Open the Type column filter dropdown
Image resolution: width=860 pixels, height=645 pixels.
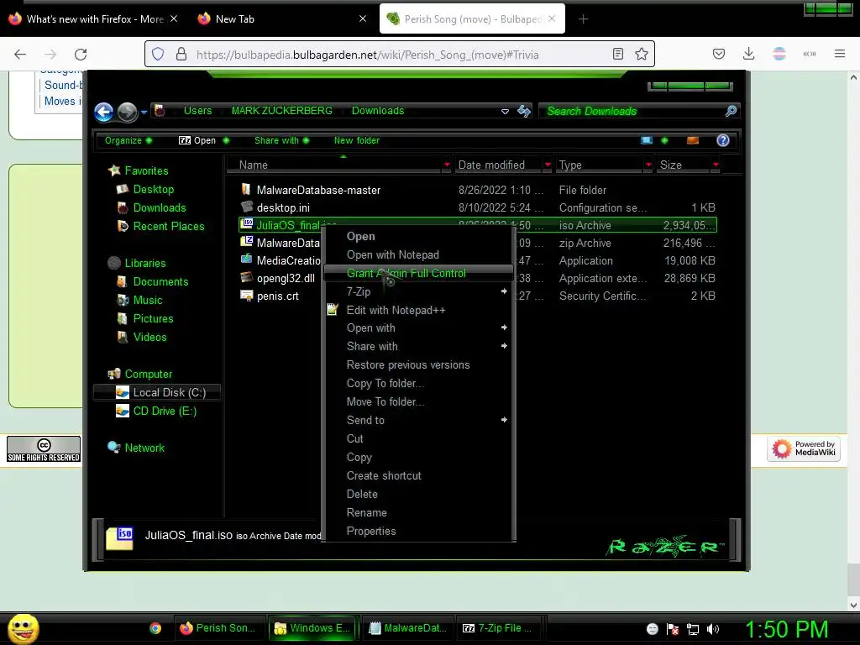coord(648,165)
